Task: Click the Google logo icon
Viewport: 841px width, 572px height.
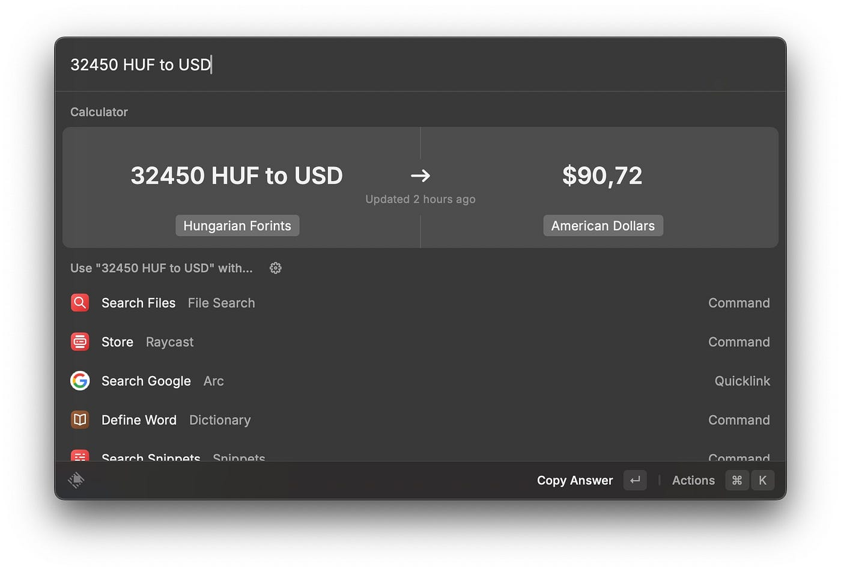Action: [80, 381]
